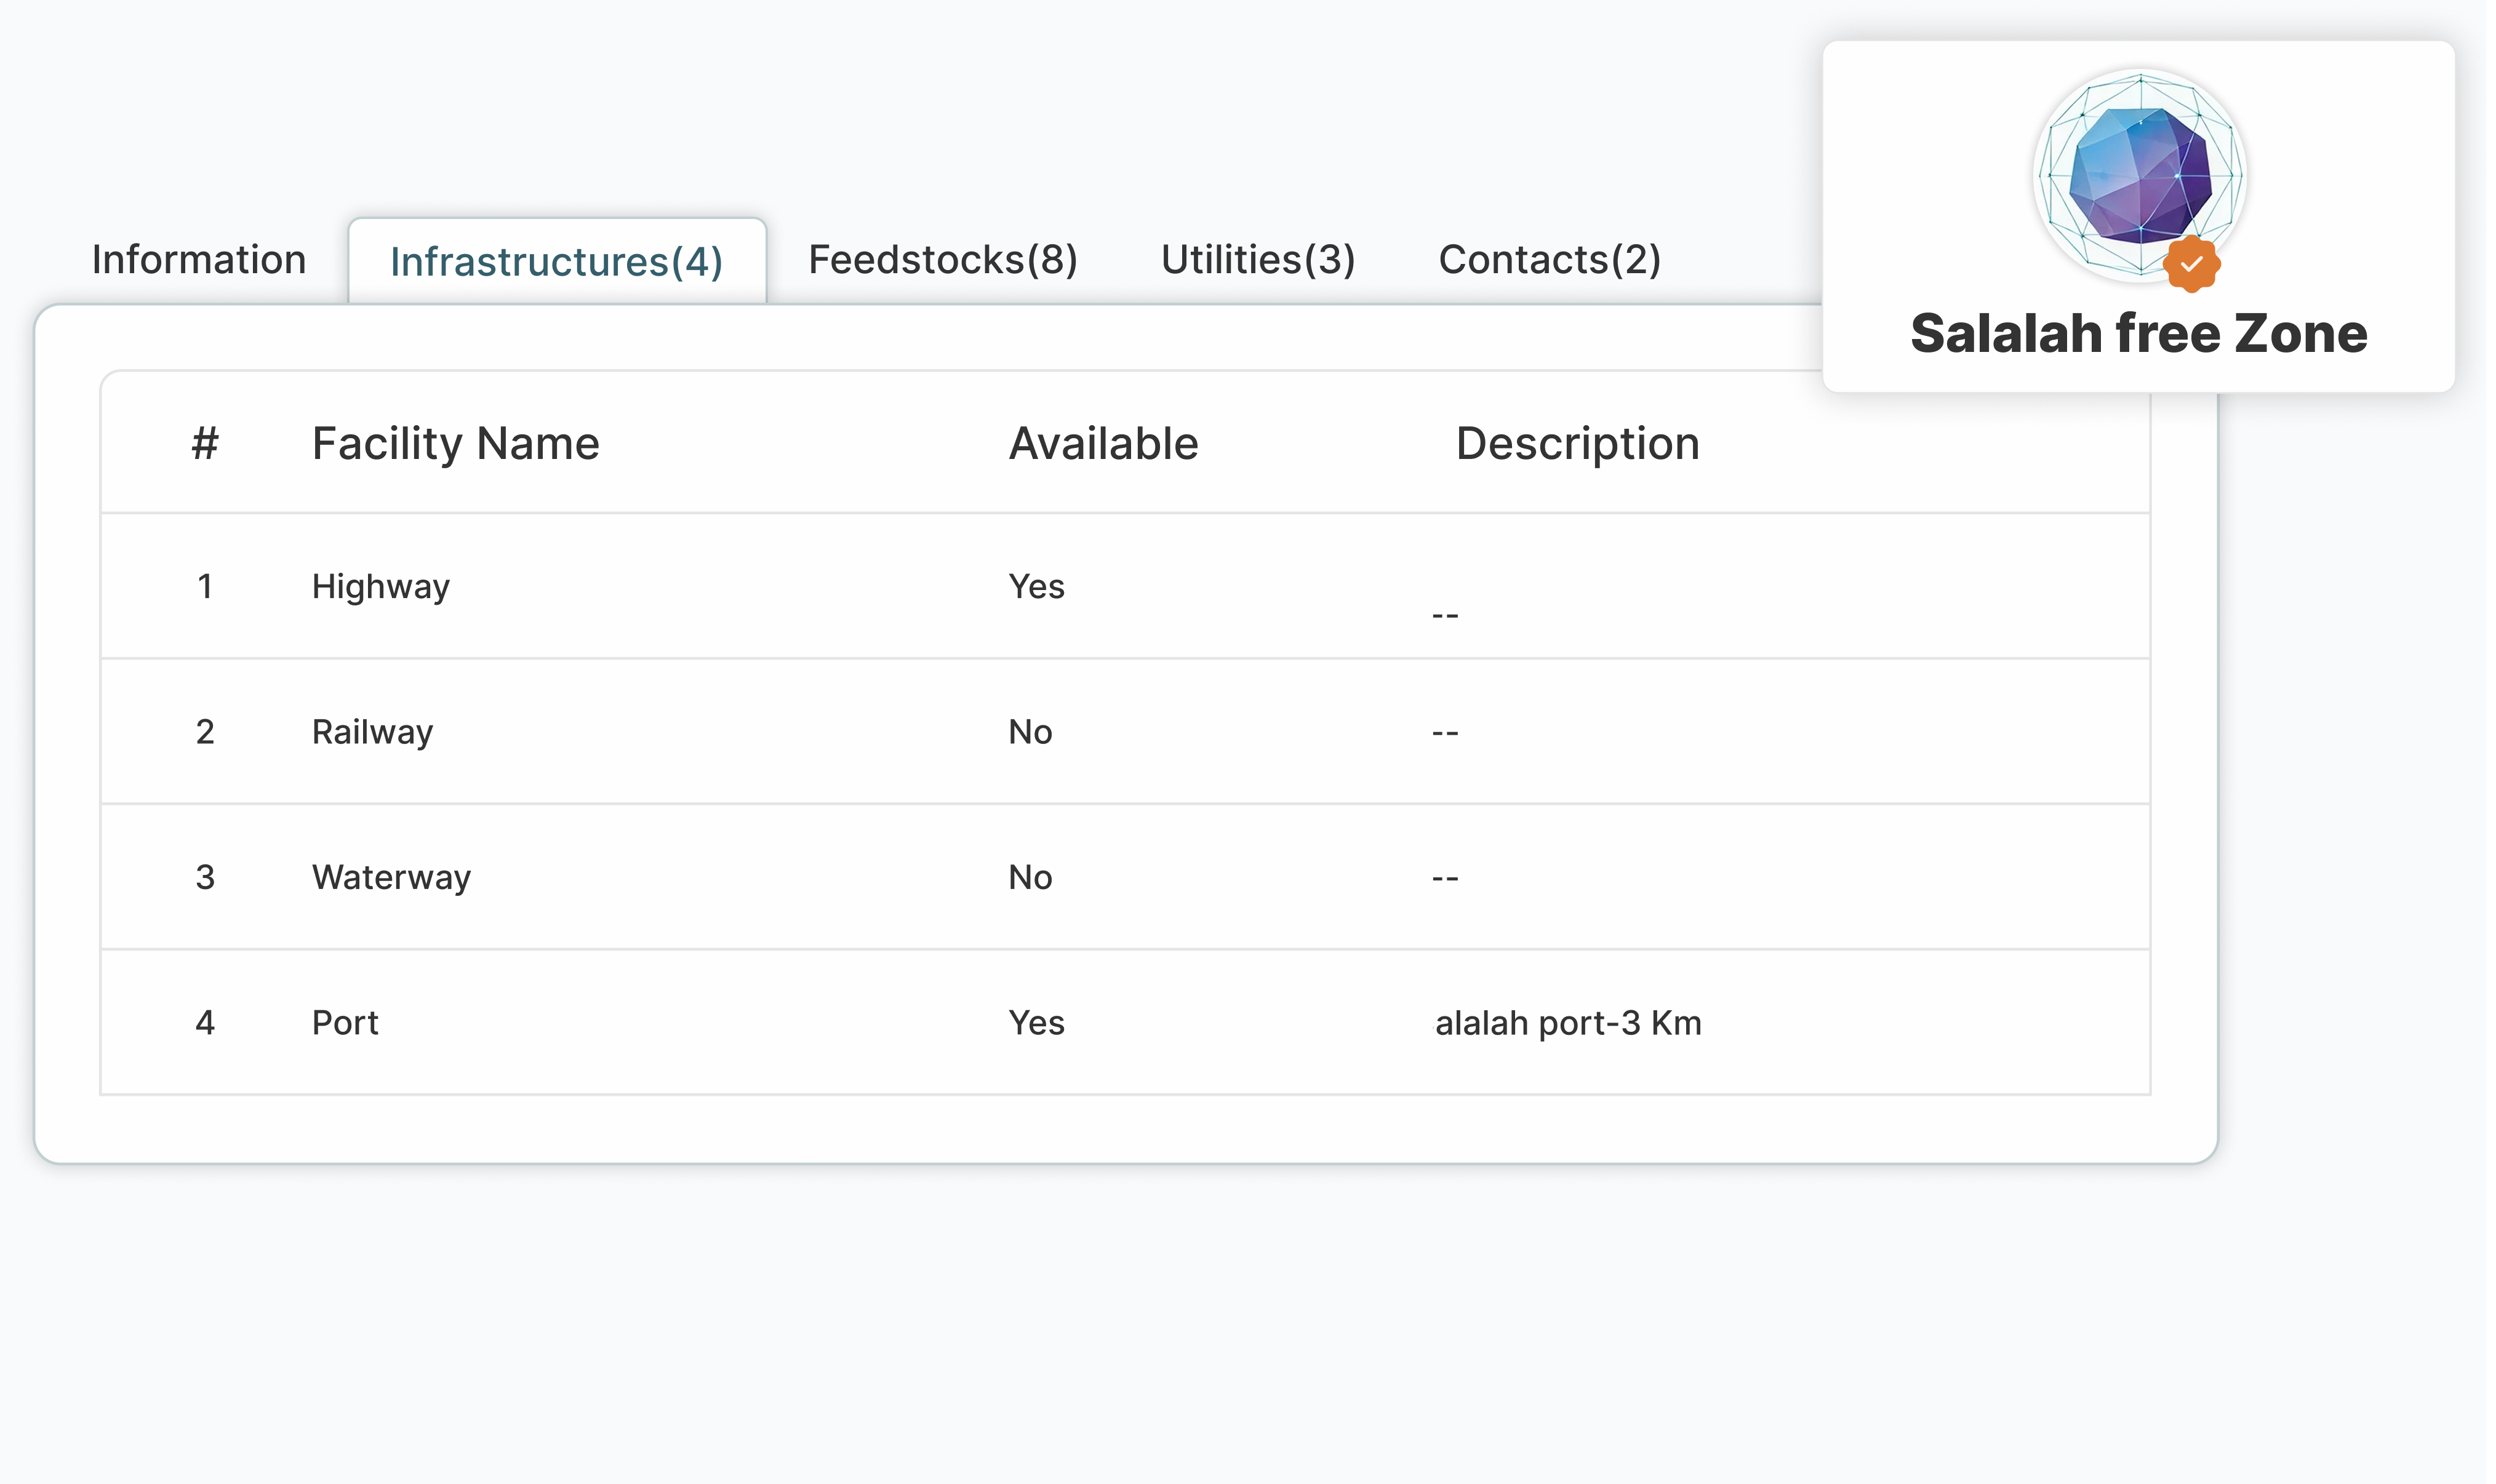Open the Utilities(3) tab
The height and width of the screenshot is (1484, 2496).
pyautogui.click(x=1258, y=260)
